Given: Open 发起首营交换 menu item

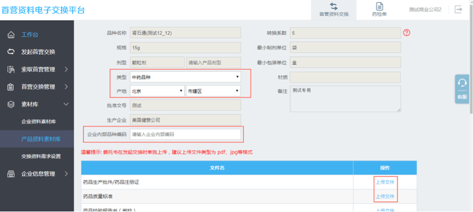Looking at the screenshot, I should pos(38,52).
